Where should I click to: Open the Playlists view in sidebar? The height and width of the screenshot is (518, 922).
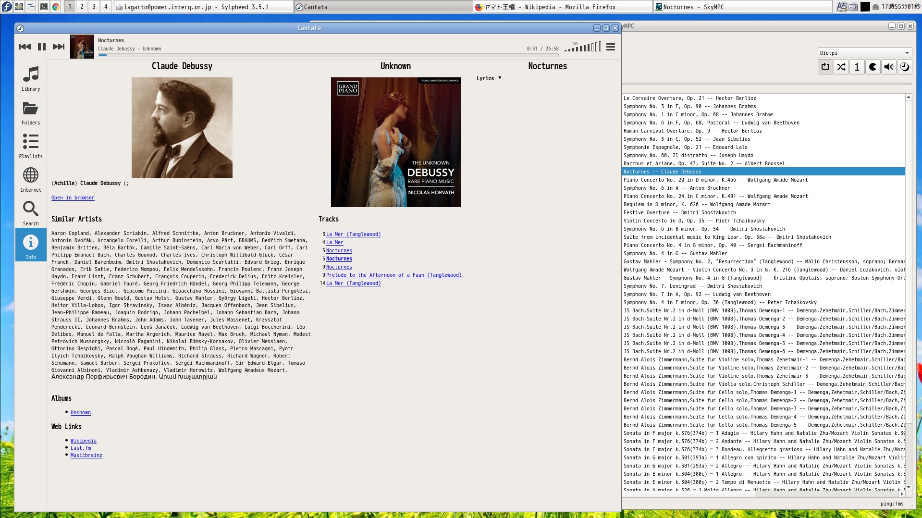coord(31,146)
